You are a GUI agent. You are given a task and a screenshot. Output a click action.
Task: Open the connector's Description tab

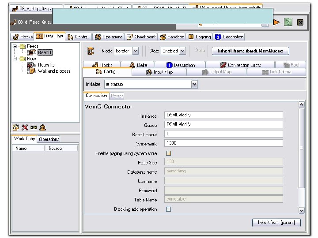[180, 65]
